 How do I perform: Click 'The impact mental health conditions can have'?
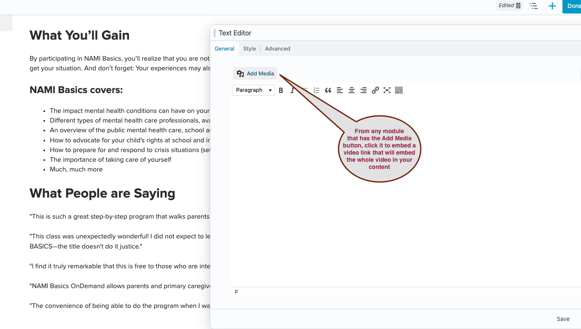(130, 111)
